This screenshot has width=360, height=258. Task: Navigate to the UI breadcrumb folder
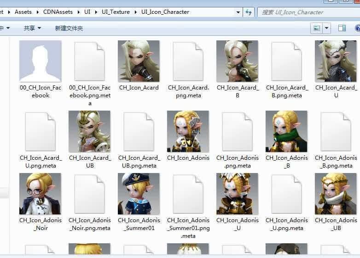(87, 12)
